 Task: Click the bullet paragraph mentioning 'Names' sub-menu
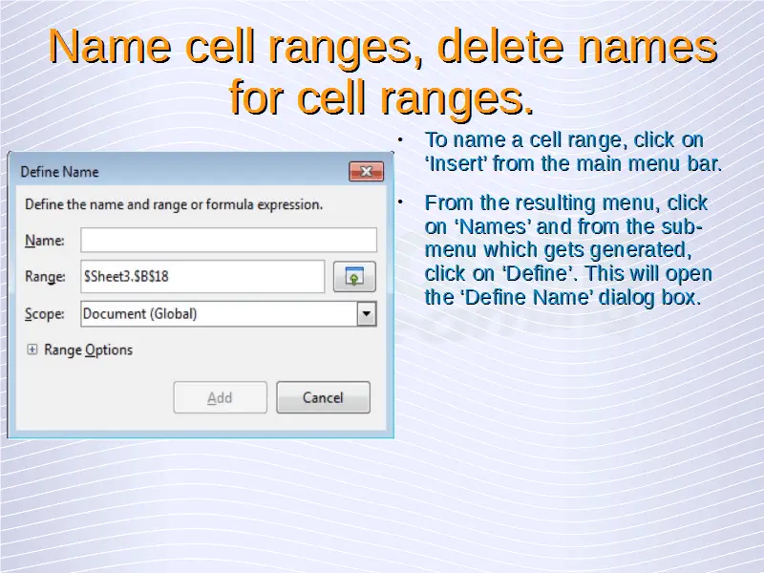click(x=567, y=250)
